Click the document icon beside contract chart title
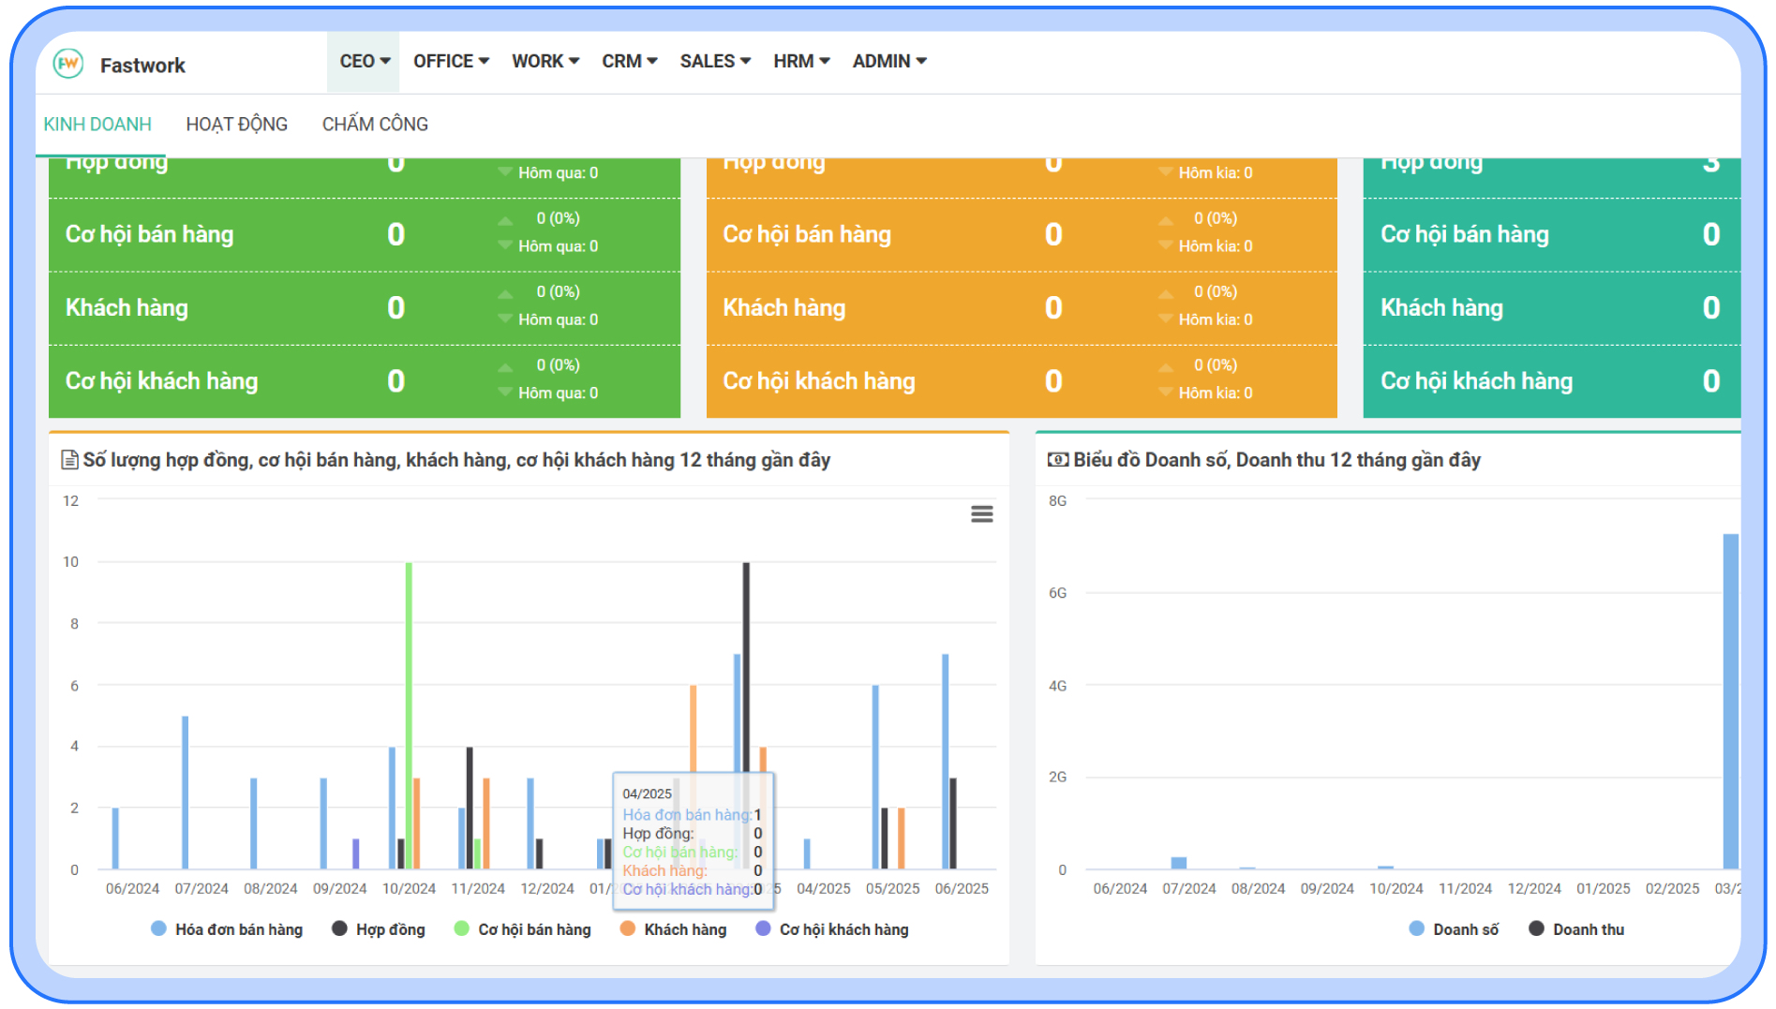The height and width of the screenshot is (1009, 1776). coord(68,460)
